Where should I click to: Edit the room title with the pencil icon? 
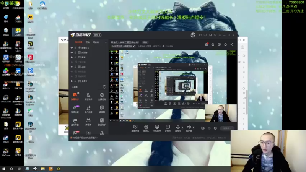coord(134,46)
